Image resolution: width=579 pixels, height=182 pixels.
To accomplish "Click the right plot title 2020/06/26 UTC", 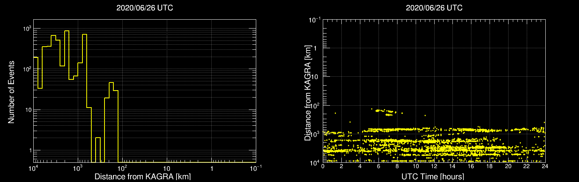I will click(434, 8).
